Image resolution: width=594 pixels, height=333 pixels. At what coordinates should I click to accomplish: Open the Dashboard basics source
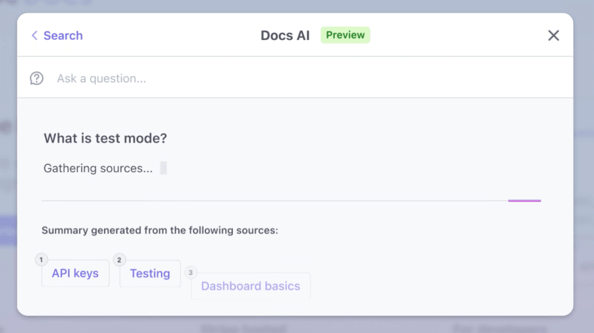(x=251, y=286)
